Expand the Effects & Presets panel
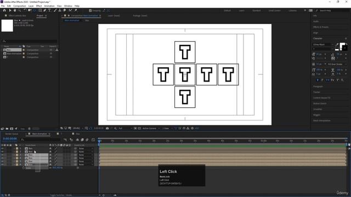The image size is (351, 197). (x=321, y=27)
